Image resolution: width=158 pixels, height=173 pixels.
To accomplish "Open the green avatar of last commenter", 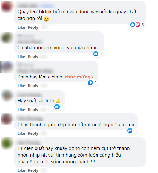I will [7, 144].
